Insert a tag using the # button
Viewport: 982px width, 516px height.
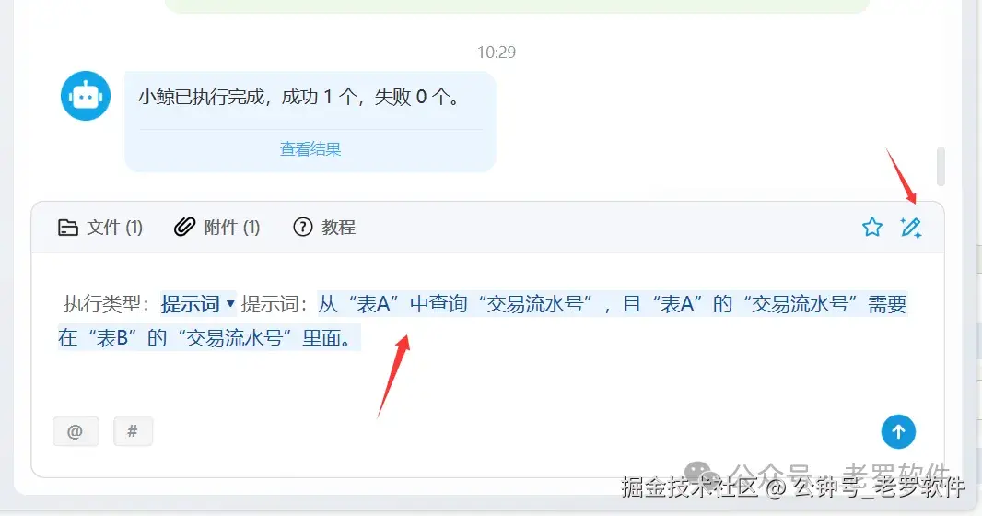133,431
